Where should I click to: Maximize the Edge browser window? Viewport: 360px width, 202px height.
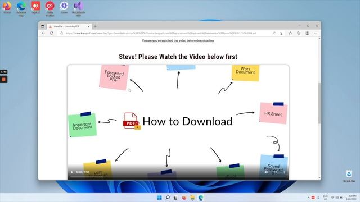[308, 26]
